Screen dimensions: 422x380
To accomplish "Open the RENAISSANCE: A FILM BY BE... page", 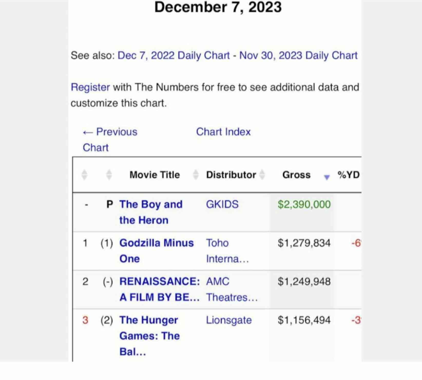I will (x=160, y=289).
